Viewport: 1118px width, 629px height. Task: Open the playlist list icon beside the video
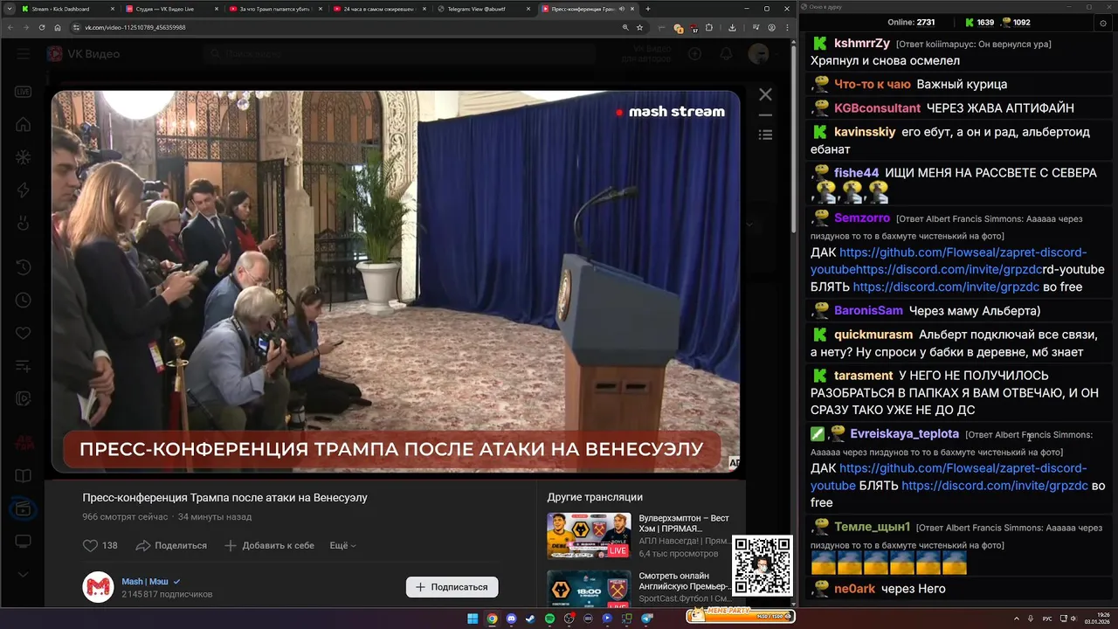(765, 135)
